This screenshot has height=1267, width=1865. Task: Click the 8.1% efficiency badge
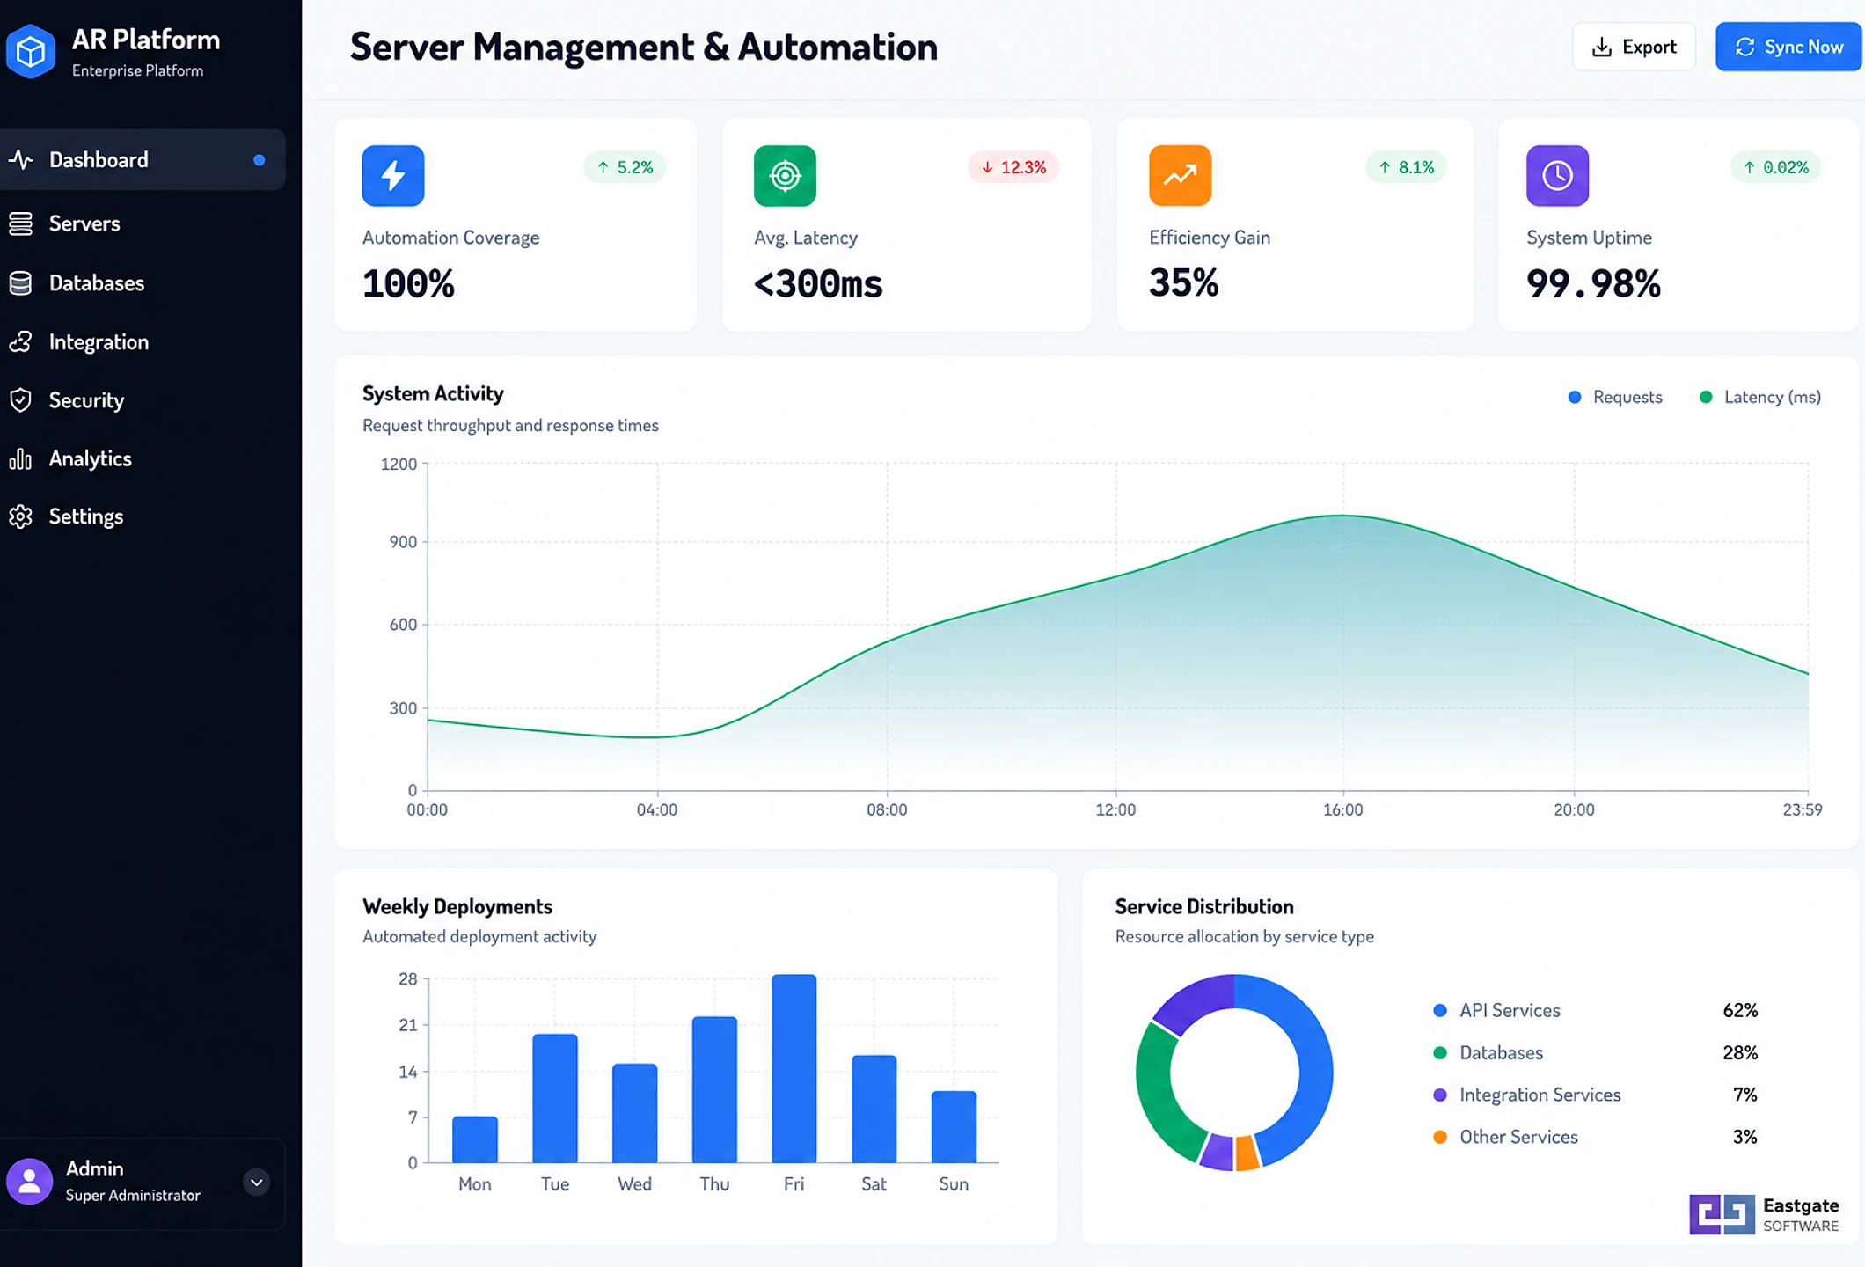(x=1407, y=167)
